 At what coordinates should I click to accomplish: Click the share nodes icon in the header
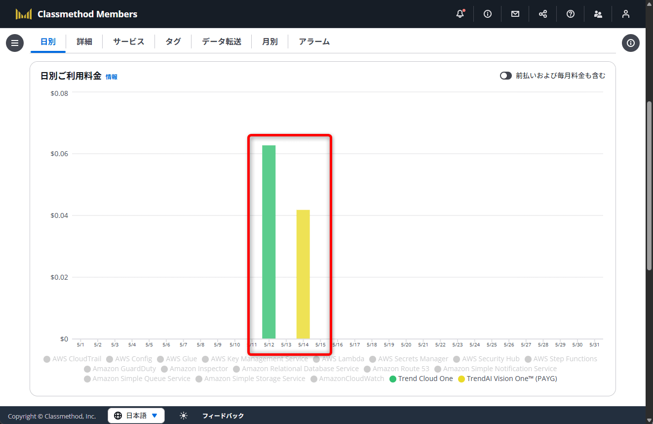pyautogui.click(x=543, y=14)
